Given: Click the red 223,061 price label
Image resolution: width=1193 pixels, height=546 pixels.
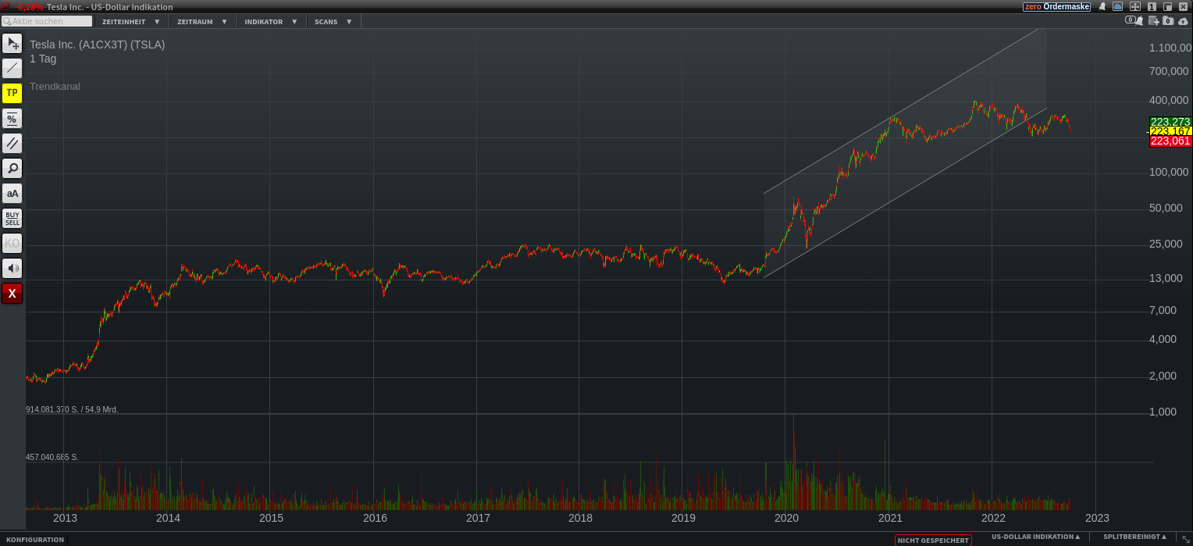Looking at the screenshot, I should pos(1170,141).
